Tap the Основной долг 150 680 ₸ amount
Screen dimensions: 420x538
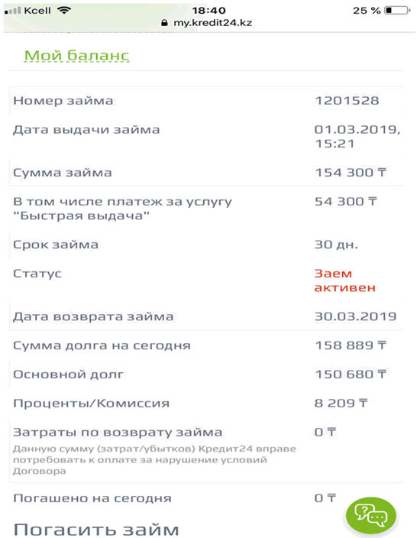click(x=351, y=374)
